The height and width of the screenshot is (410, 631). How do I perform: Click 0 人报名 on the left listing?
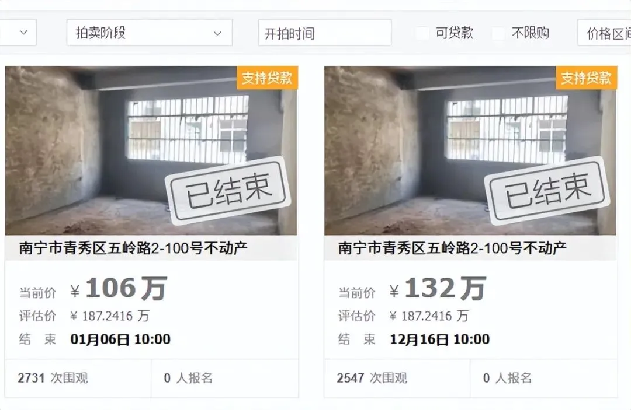(x=188, y=378)
